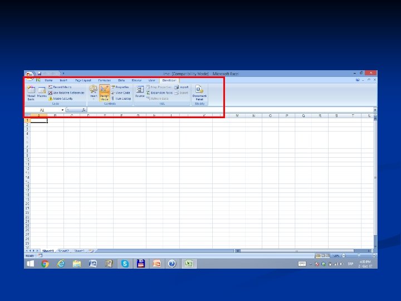The width and height of the screenshot is (401, 301).
Task: Click the Excel taskbar icon
Action: 189,264
